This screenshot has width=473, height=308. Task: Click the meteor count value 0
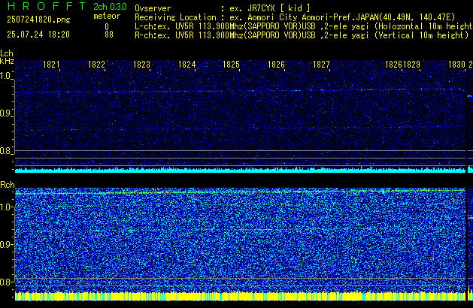[x=107, y=27]
